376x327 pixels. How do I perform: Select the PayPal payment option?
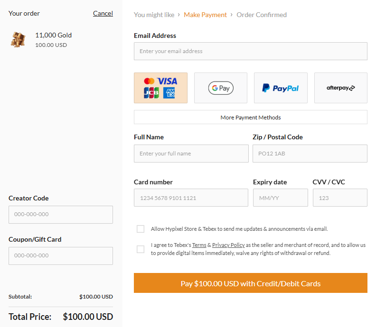click(x=281, y=88)
